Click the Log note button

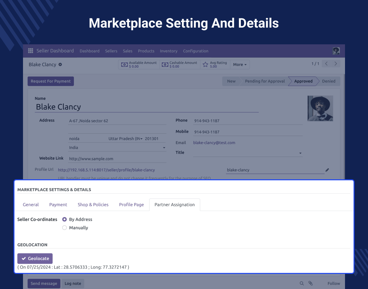73,283
